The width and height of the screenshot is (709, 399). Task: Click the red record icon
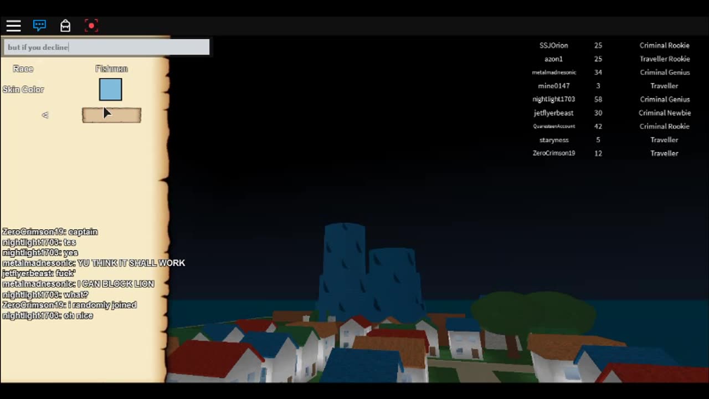pos(91,25)
